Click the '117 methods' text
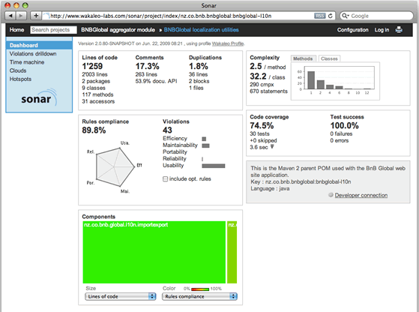The image size is (419, 312). click(97, 94)
